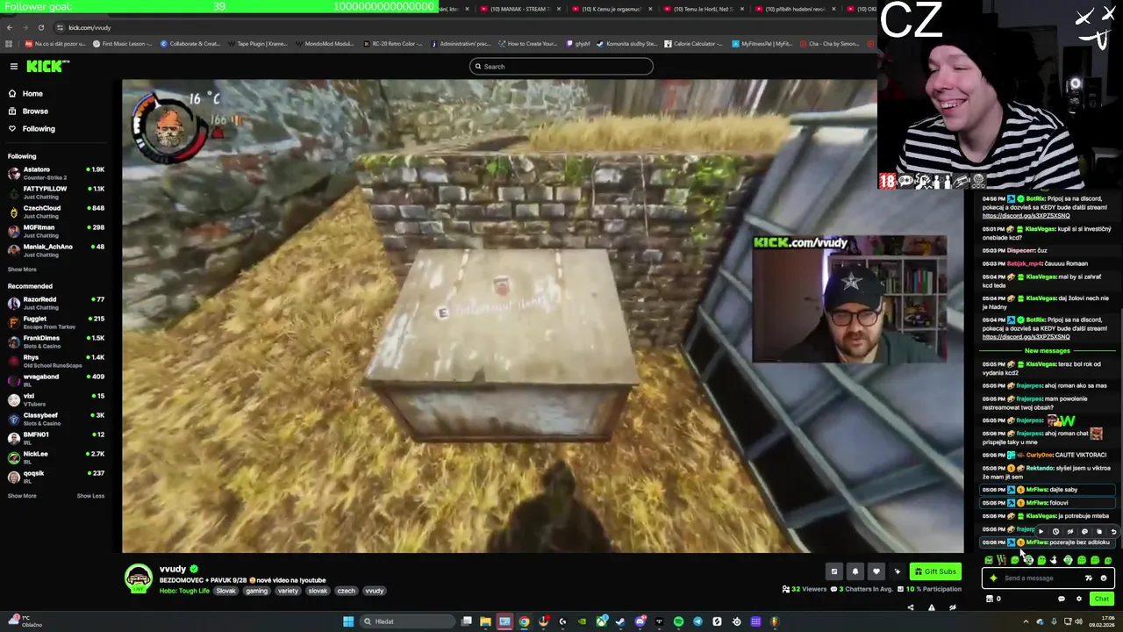Click the clip icon beside the bell
This screenshot has width=1123, height=632.
point(834,571)
